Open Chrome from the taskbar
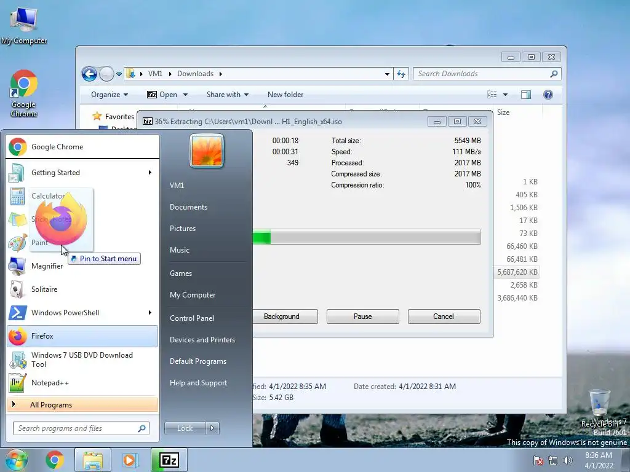The height and width of the screenshot is (472, 630). pos(55,460)
